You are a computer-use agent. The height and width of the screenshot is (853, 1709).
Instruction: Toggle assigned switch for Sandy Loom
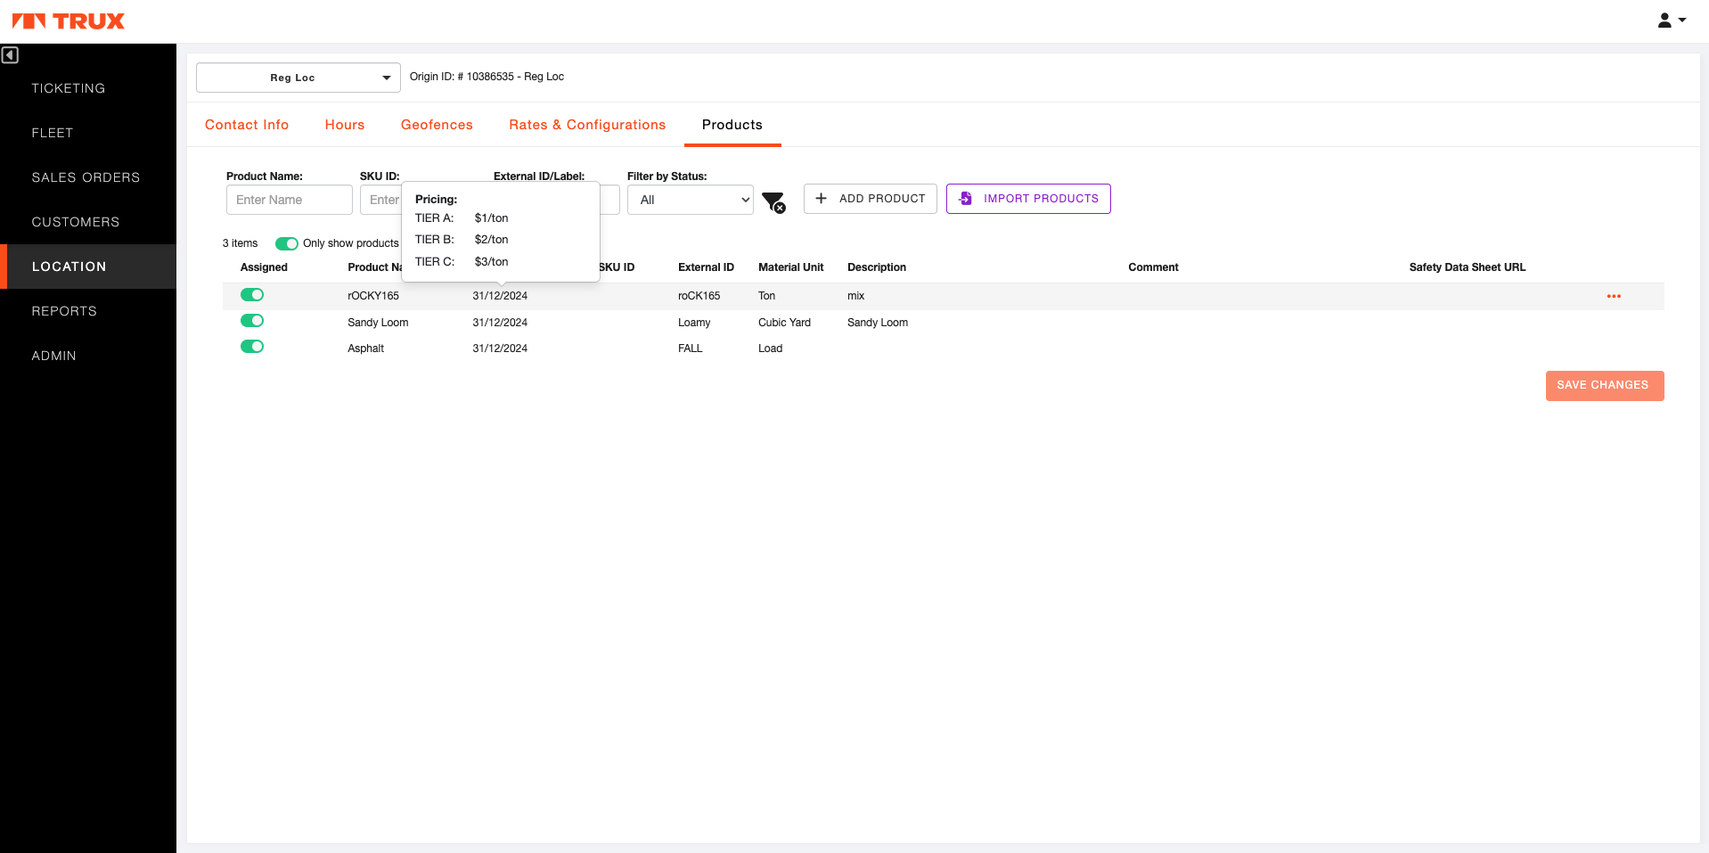pyautogui.click(x=252, y=321)
